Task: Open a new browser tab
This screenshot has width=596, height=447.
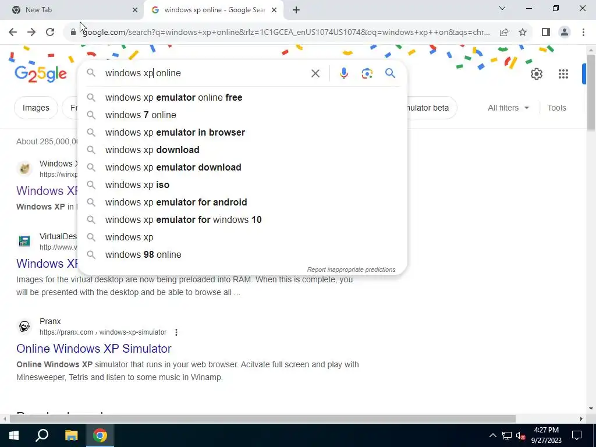Action: [x=296, y=10]
